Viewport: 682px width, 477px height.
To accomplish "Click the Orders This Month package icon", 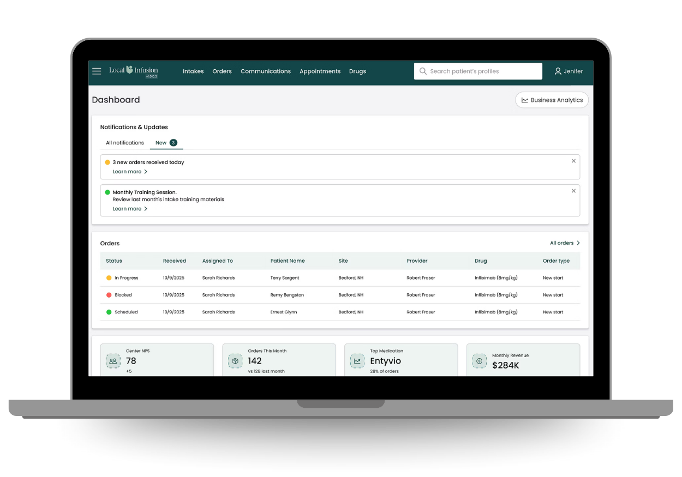I will click(235, 361).
